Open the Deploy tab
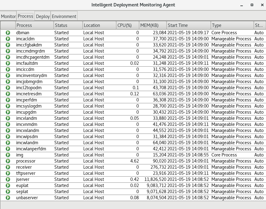The height and width of the screenshot is (209, 266). pyautogui.click(x=43, y=16)
